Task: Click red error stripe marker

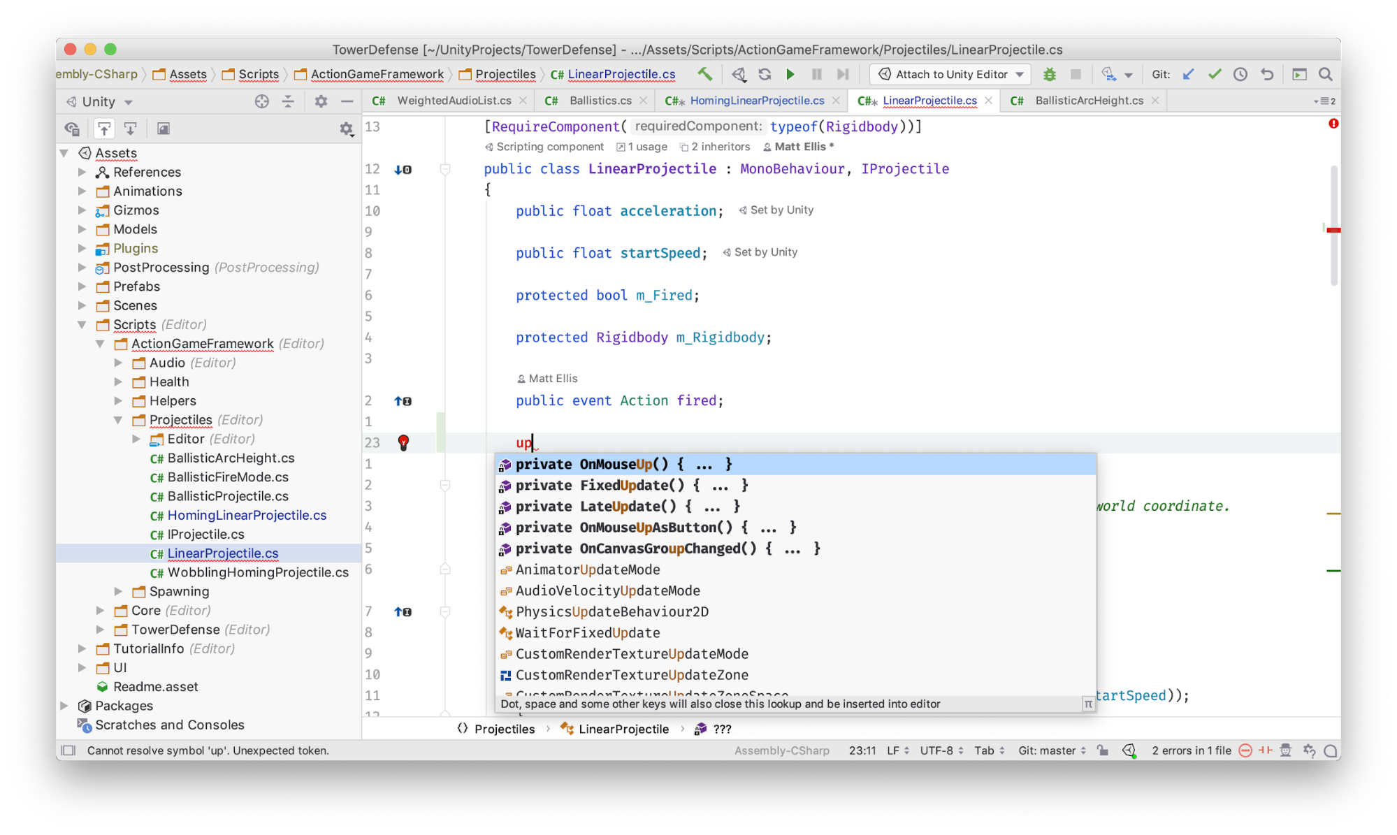Action: point(1333,230)
